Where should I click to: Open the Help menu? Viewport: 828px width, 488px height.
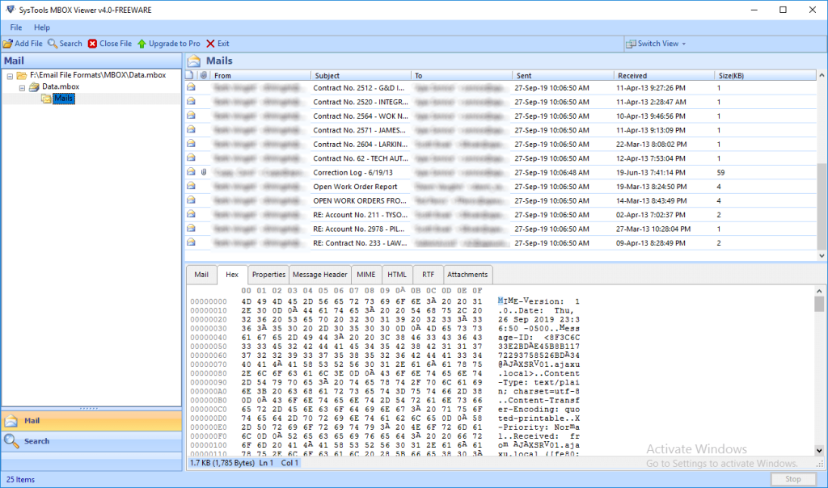point(42,27)
